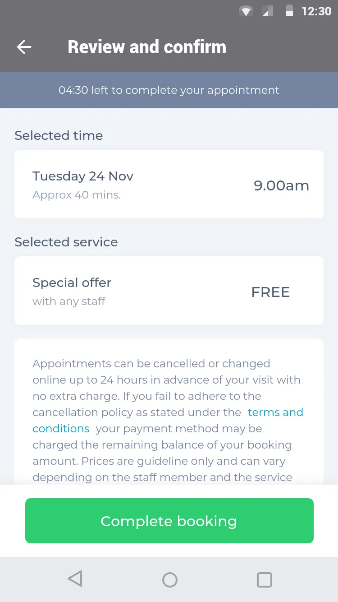Viewport: 338px width, 602px height.
Task: Tap the Review and confirm title
Action: (147, 47)
